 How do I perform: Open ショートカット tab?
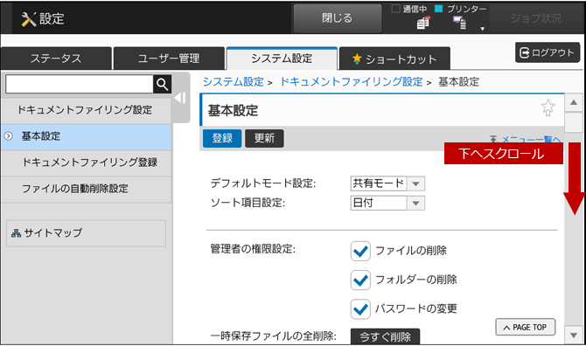(394, 59)
